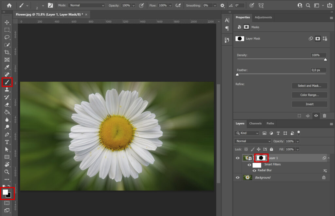Select the Layers tab
Screen dimensions: 335x216
[240, 123]
